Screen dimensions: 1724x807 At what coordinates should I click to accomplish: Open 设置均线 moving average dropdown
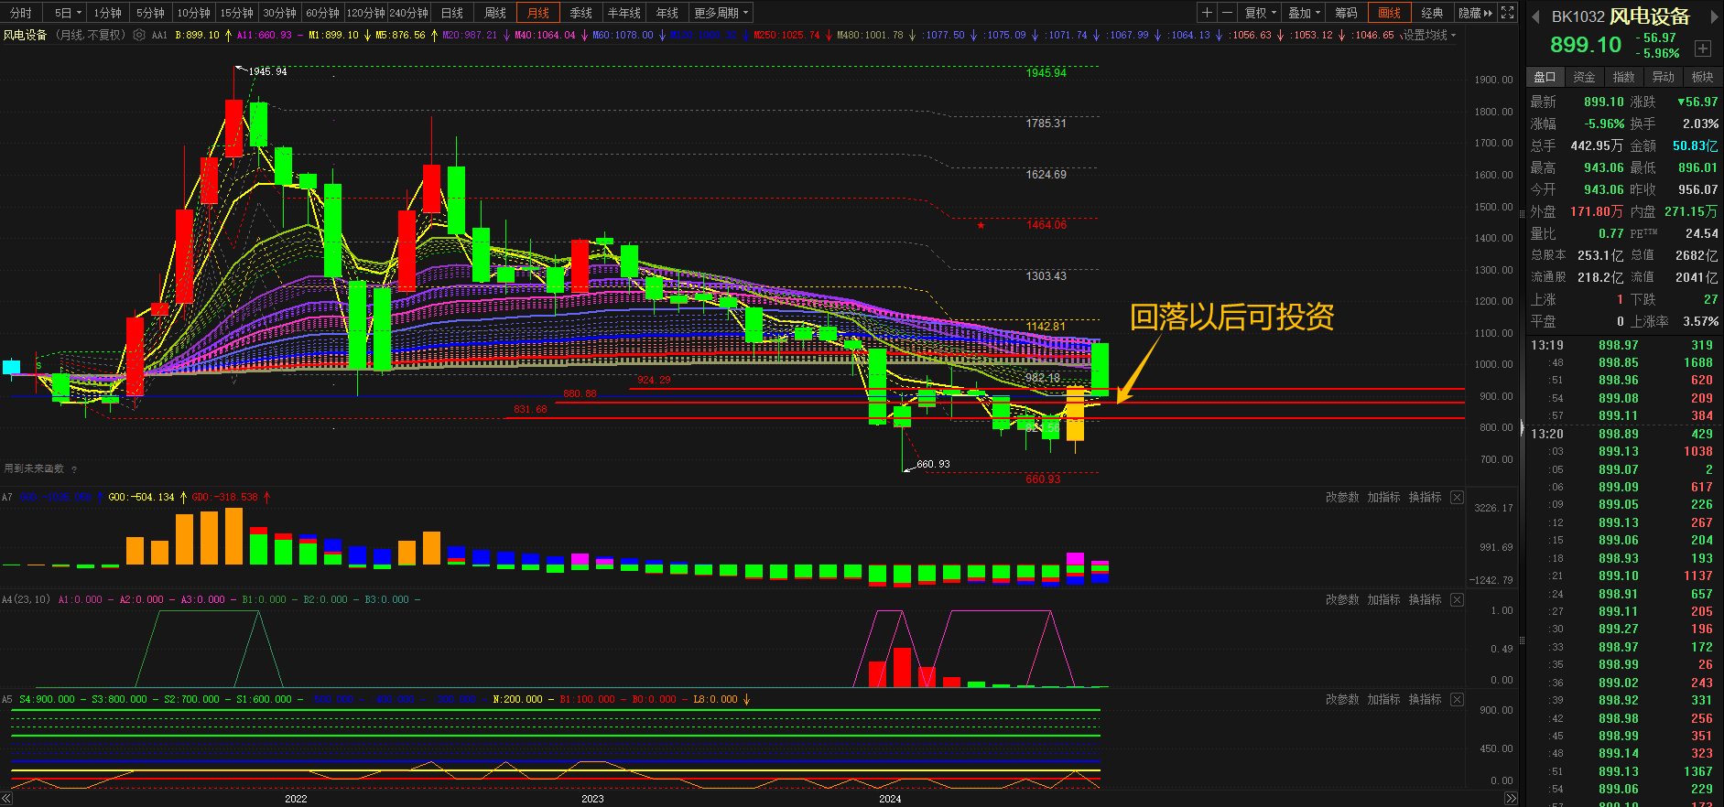click(x=1430, y=36)
